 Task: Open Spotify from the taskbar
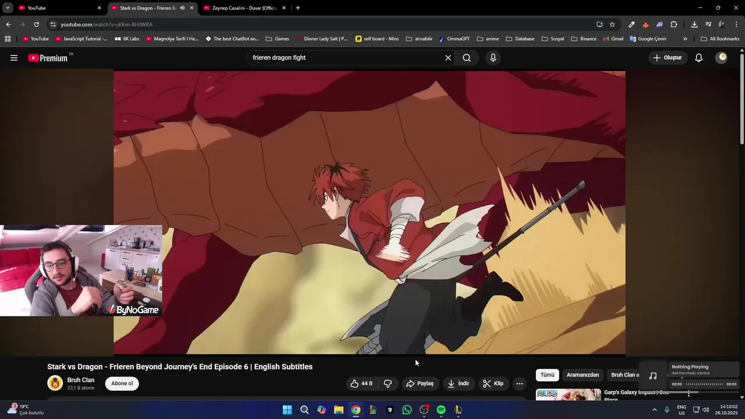coord(441,410)
